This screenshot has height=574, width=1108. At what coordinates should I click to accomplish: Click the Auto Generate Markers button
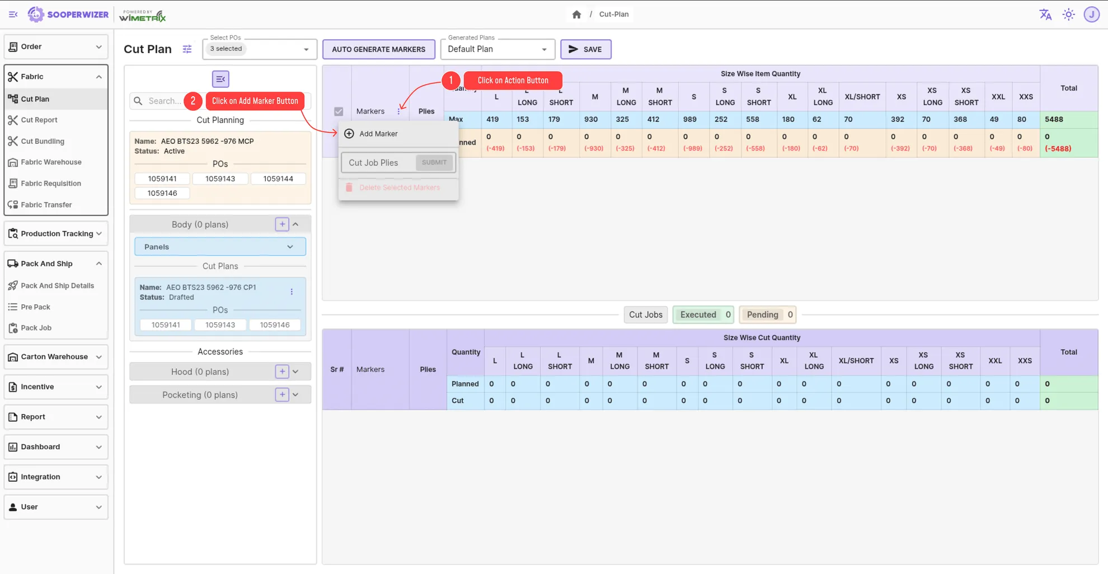coord(378,49)
